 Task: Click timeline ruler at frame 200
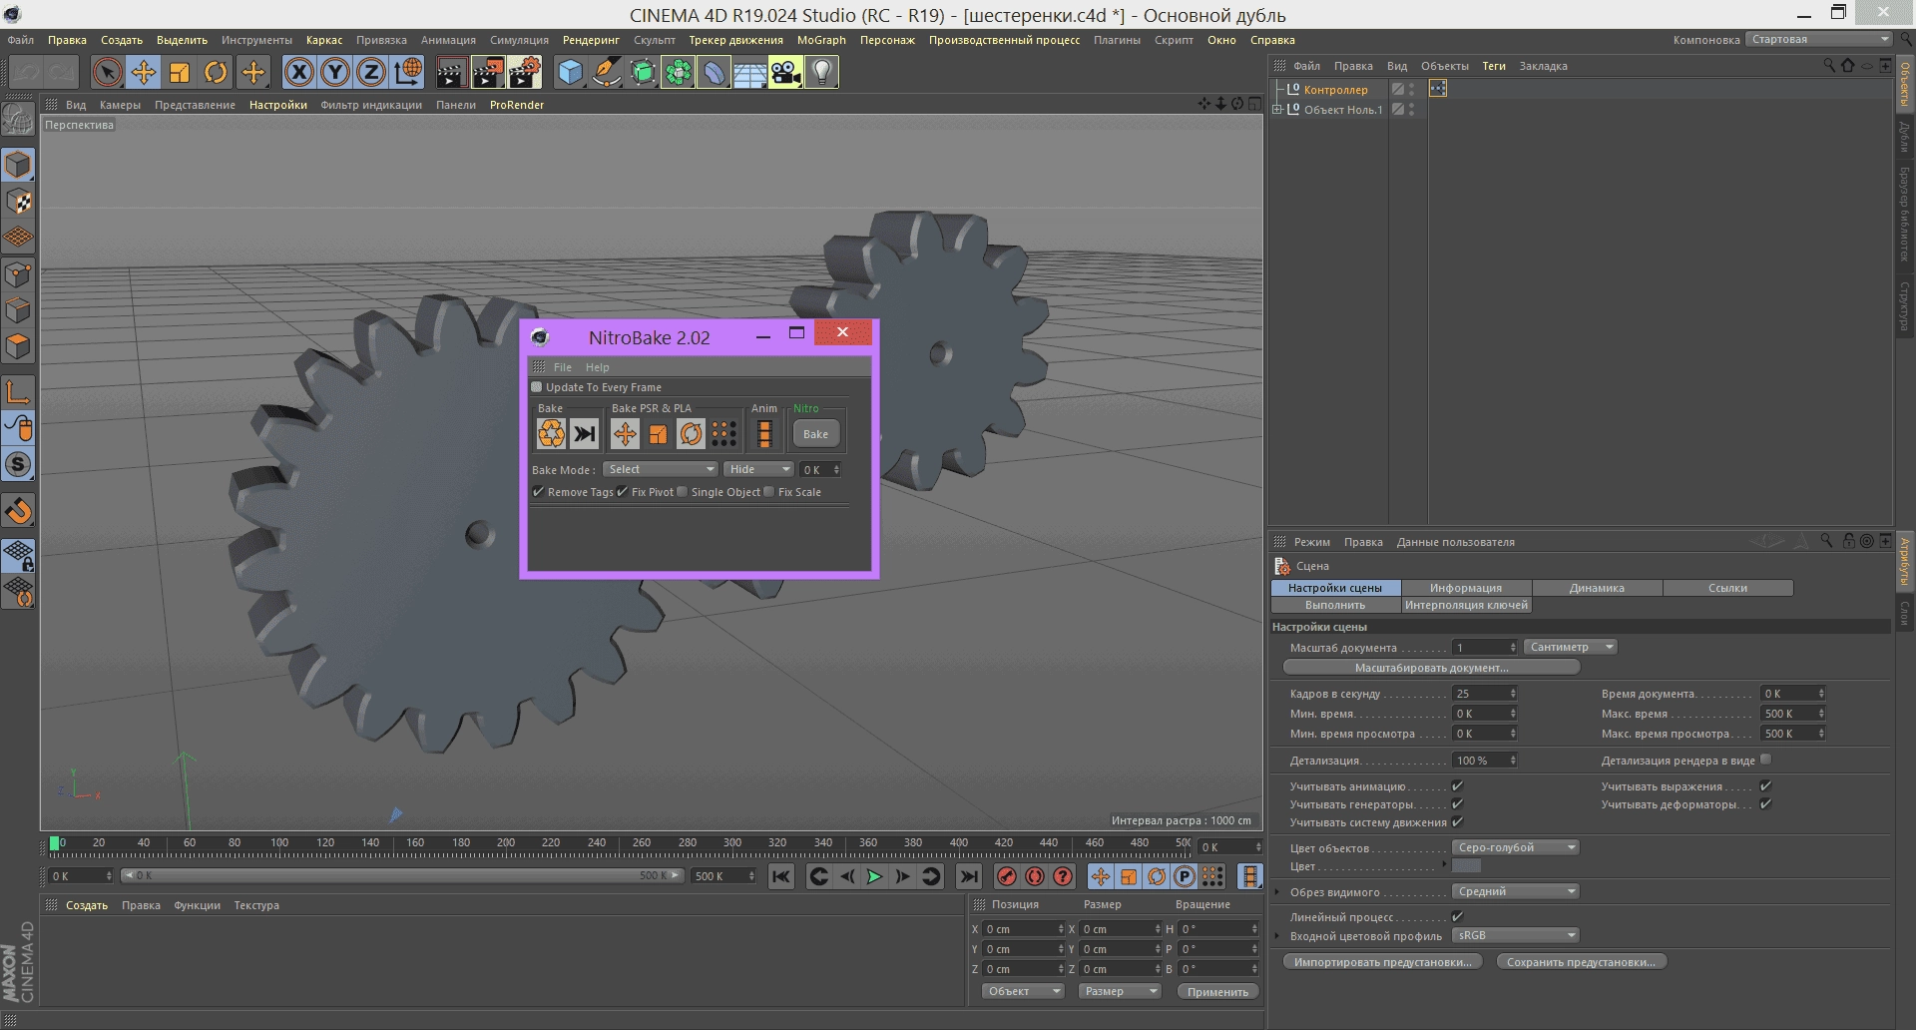(x=506, y=846)
